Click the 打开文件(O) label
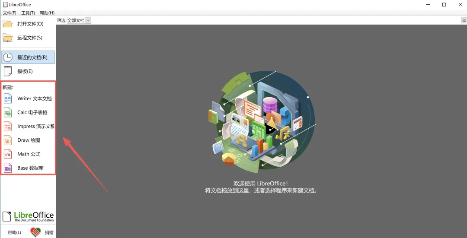467x238 pixels. click(30, 24)
